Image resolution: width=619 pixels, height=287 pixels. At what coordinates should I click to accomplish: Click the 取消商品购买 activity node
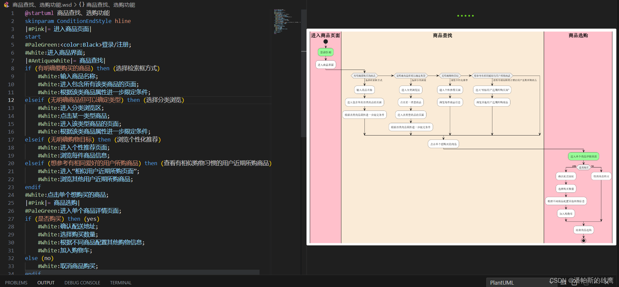pos(601,176)
